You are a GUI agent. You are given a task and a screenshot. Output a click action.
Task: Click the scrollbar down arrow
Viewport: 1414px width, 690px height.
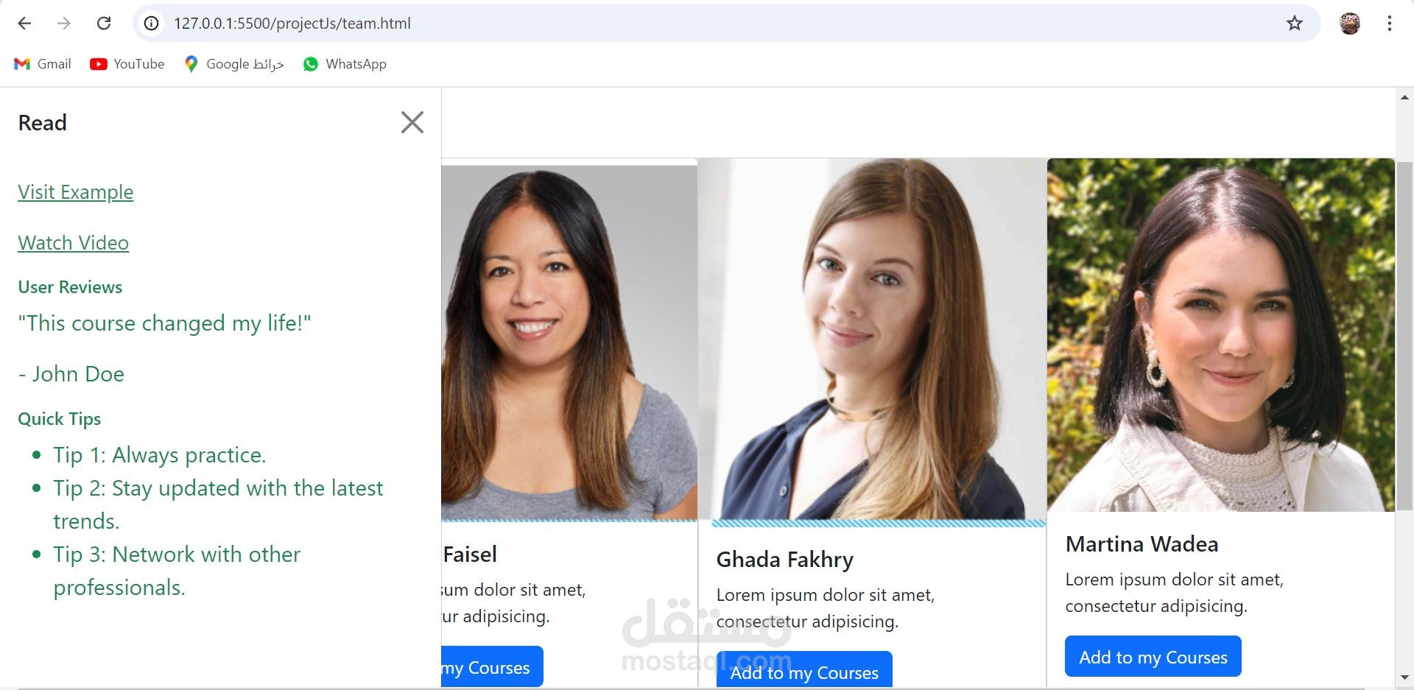click(x=1404, y=677)
